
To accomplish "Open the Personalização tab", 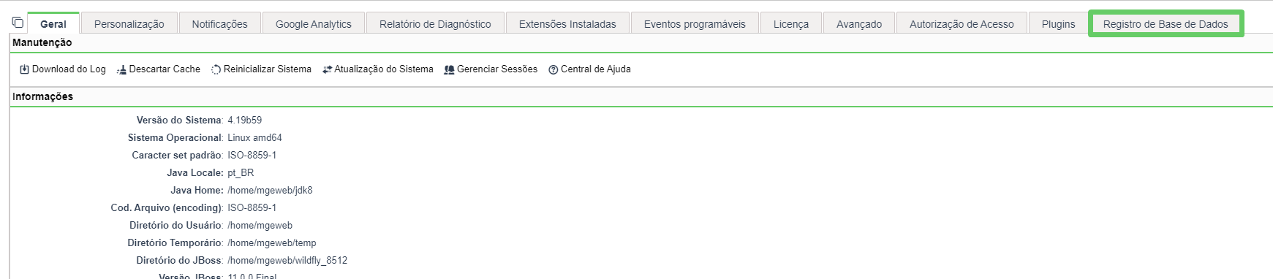I will tap(129, 24).
